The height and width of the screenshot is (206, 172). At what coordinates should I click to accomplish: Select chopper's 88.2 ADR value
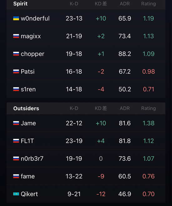[125, 54]
